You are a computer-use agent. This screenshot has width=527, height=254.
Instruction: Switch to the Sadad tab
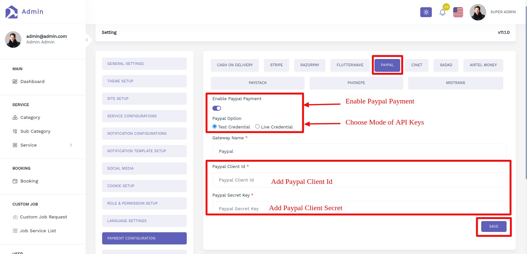(x=446, y=65)
